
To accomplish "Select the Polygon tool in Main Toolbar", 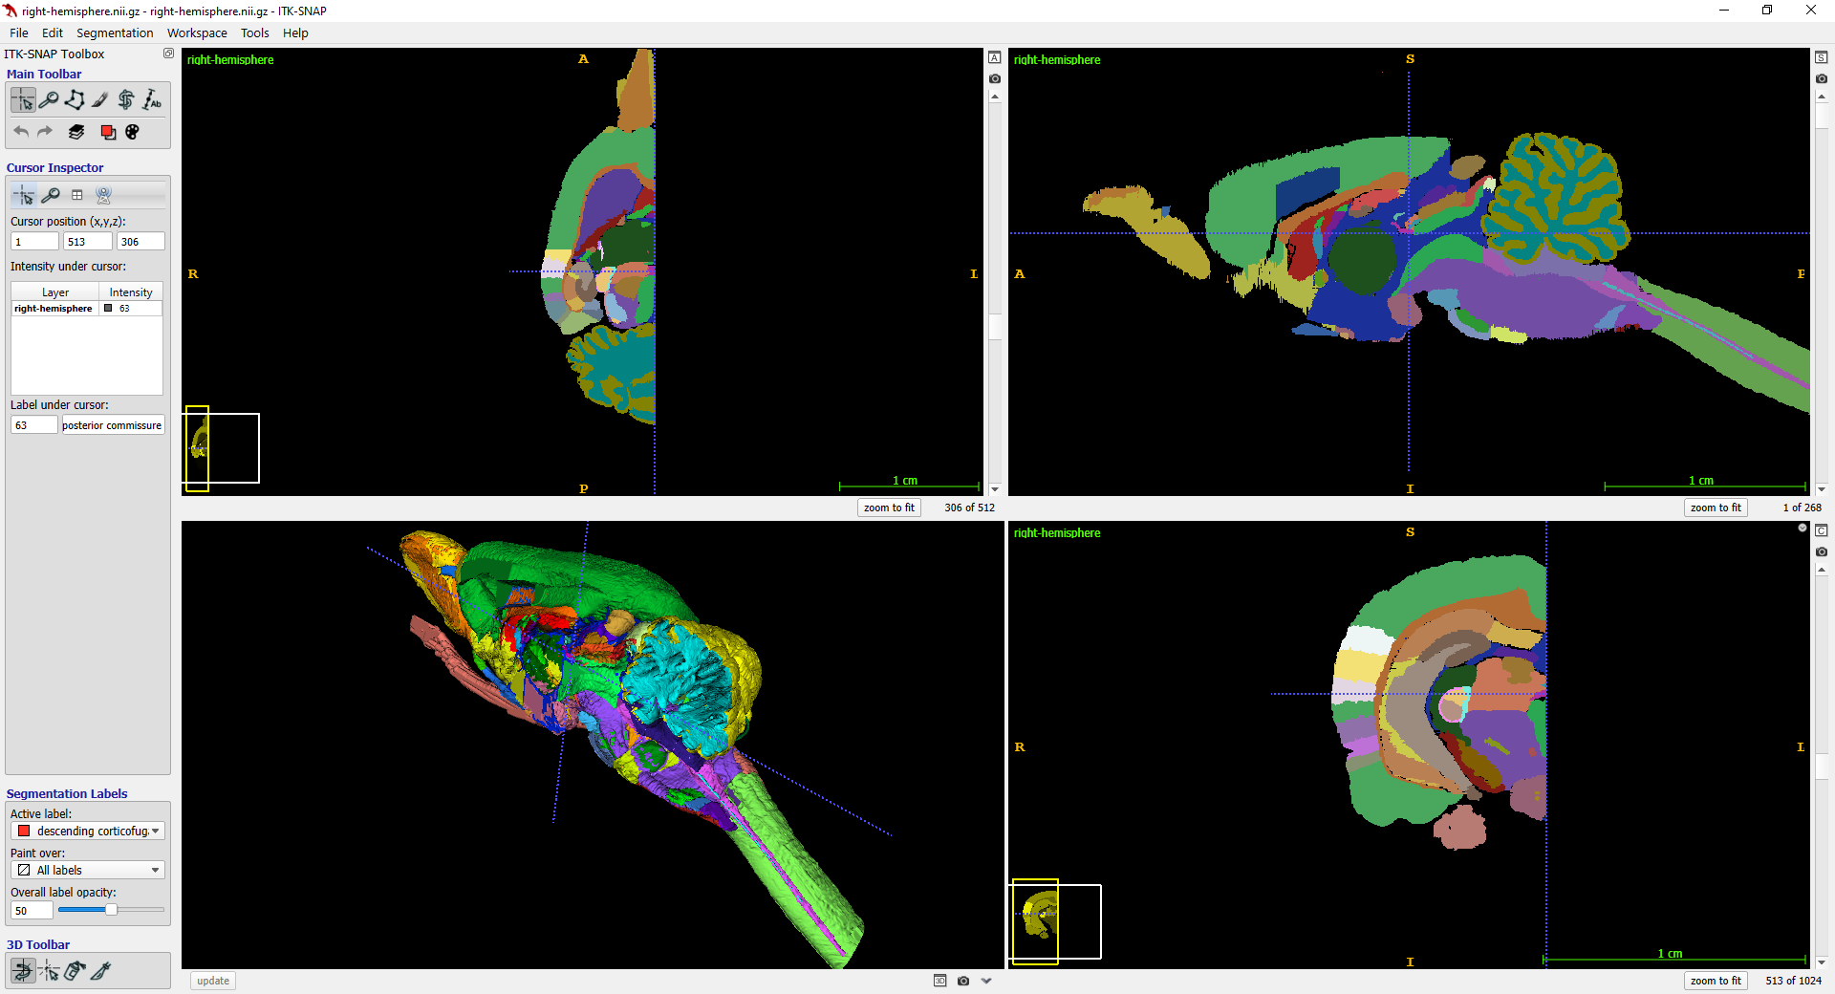I will (x=75, y=99).
